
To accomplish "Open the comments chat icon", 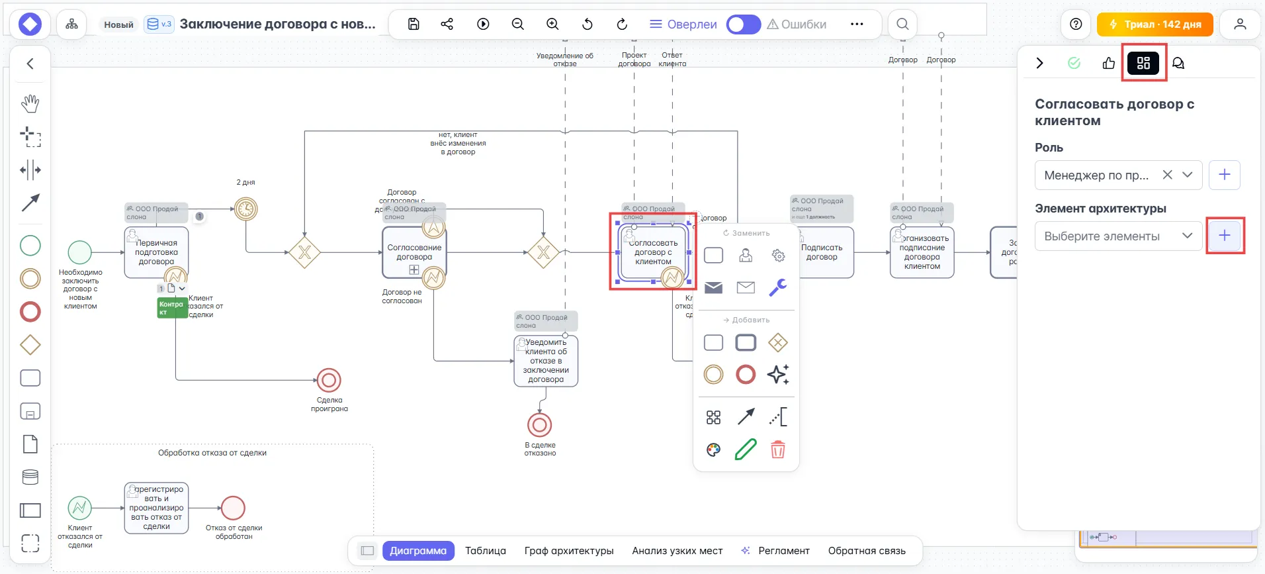I will (x=1178, y=64).
